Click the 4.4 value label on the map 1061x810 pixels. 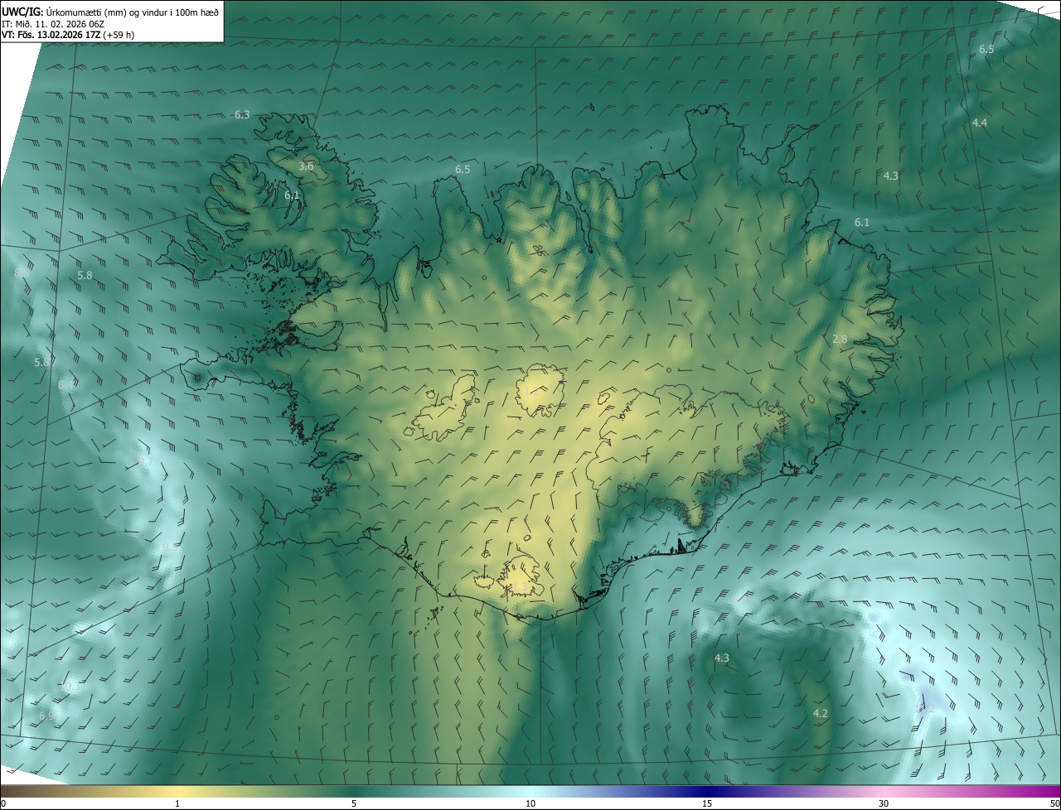point(979,123)
